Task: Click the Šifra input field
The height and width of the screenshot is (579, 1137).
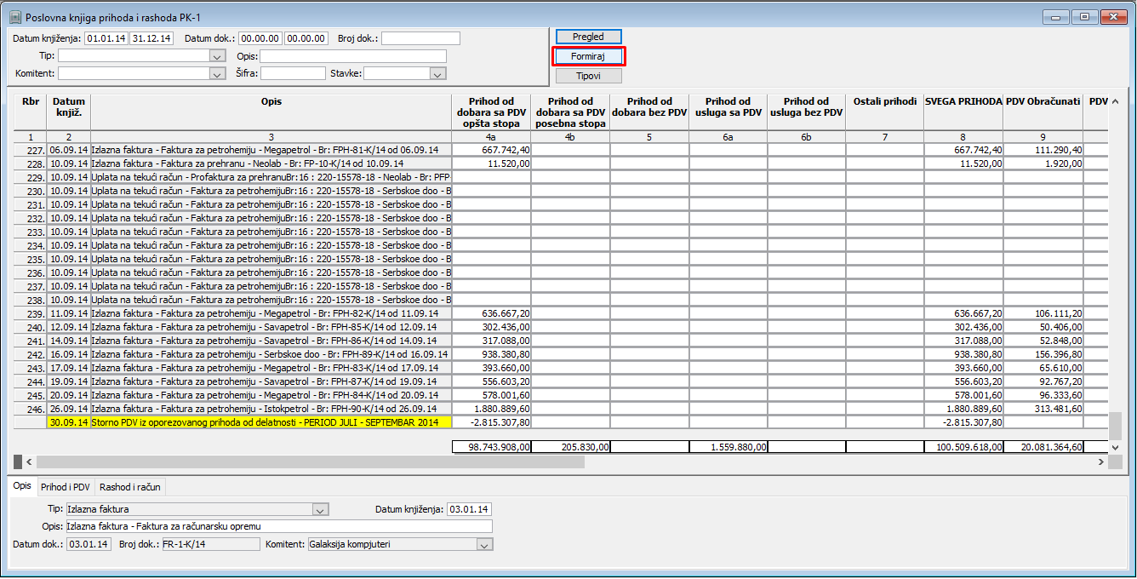Action: [293, 73]
